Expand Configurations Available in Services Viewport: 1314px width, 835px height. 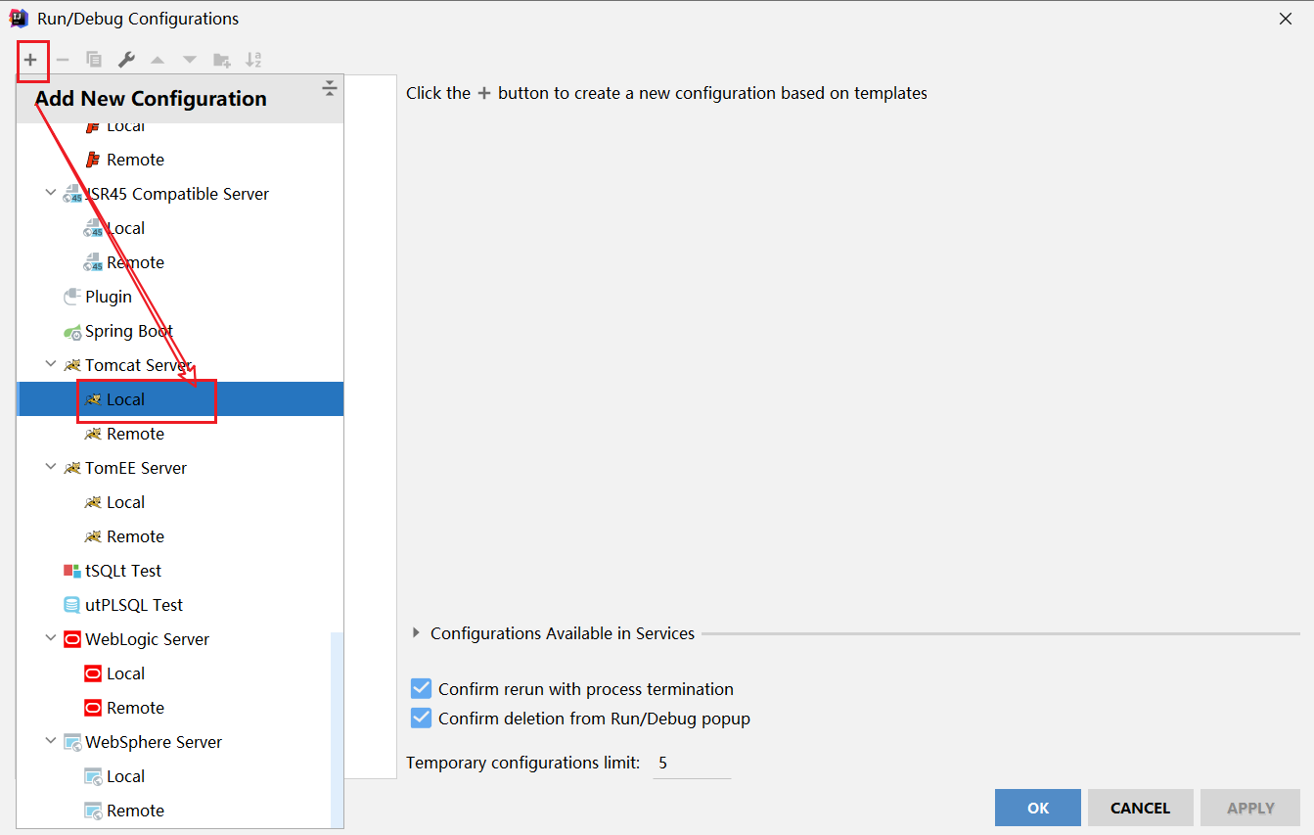[x=417, y=633]
